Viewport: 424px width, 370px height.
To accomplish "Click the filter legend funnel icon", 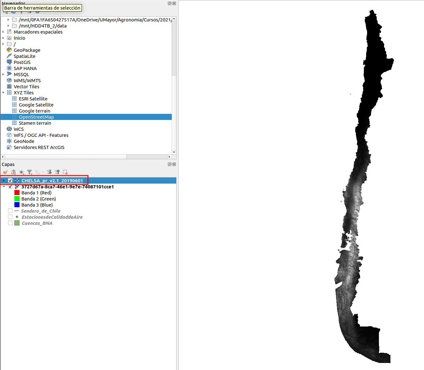I will click(x=29, y=172).
